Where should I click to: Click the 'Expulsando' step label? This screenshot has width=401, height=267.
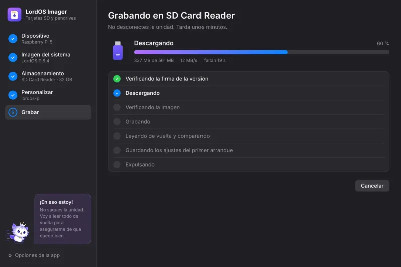140,164
